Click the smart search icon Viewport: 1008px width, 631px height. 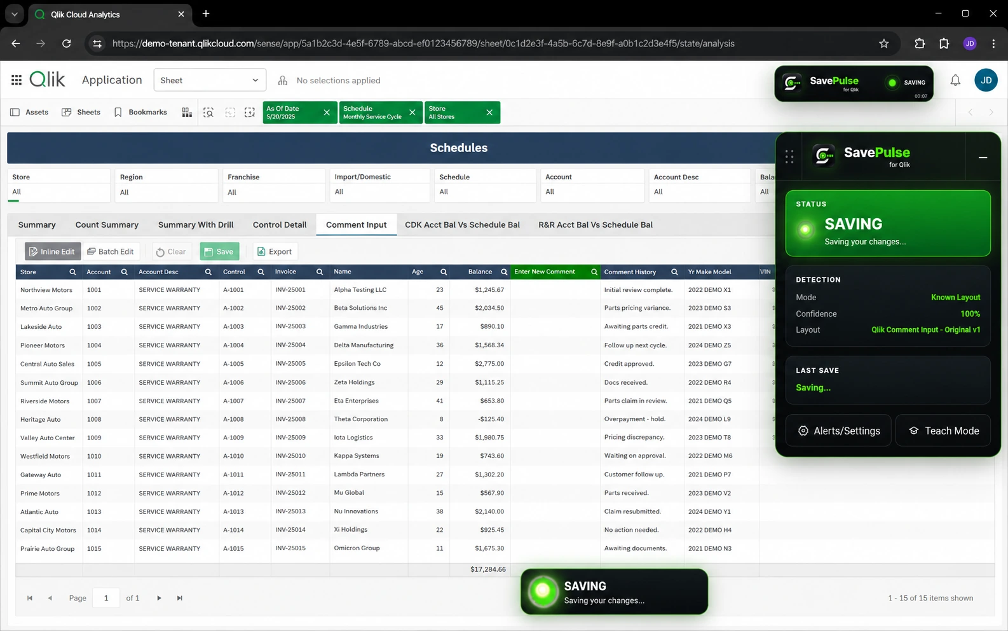tap(208, 112)
